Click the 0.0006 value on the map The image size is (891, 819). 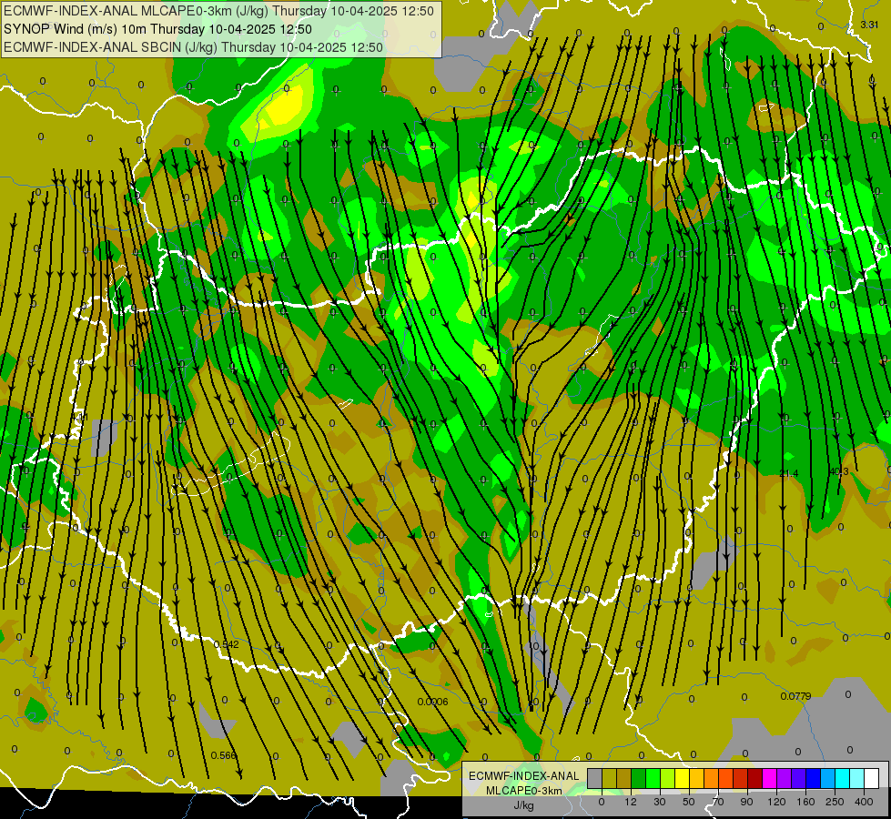[x=432, y=702]
